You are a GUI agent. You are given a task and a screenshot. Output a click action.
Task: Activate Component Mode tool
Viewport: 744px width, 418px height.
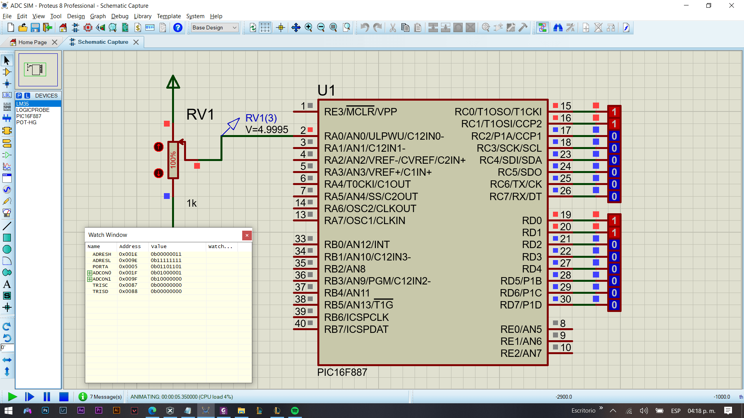click(x=7, y=72)
